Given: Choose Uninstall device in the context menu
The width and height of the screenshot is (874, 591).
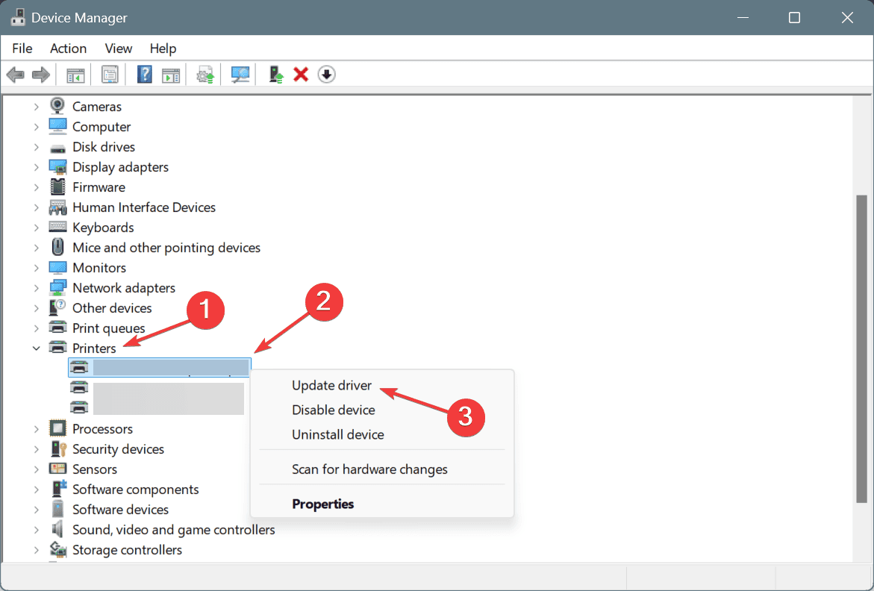Looking at the screenshot, I should tap(338, 434).
